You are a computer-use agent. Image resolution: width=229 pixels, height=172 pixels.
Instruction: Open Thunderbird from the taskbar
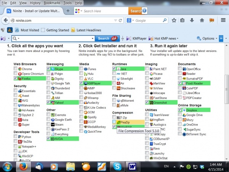coord(39,167)
